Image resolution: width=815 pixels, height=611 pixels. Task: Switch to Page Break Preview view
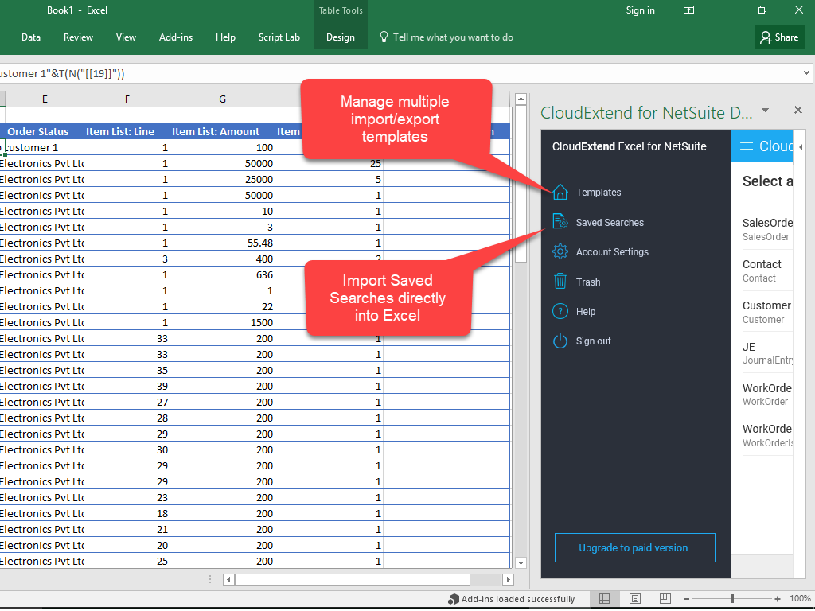665,599
